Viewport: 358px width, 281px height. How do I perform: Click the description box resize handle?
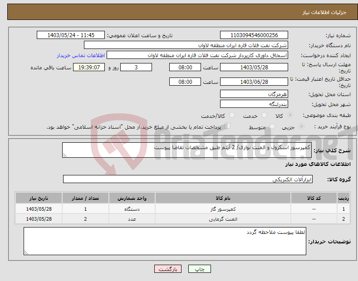[x=65, y=155]
